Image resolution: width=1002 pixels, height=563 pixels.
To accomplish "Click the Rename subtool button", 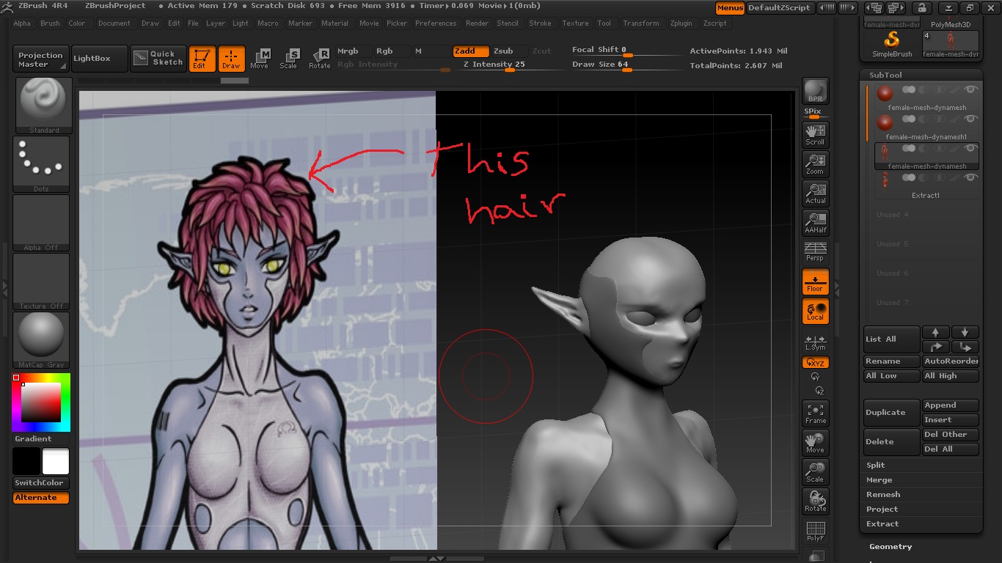I will point(891,361).
